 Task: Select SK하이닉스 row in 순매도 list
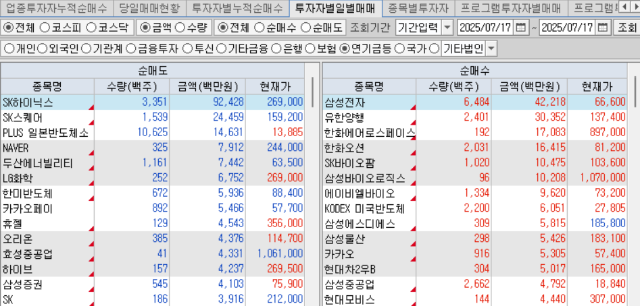tap(152, 102)
